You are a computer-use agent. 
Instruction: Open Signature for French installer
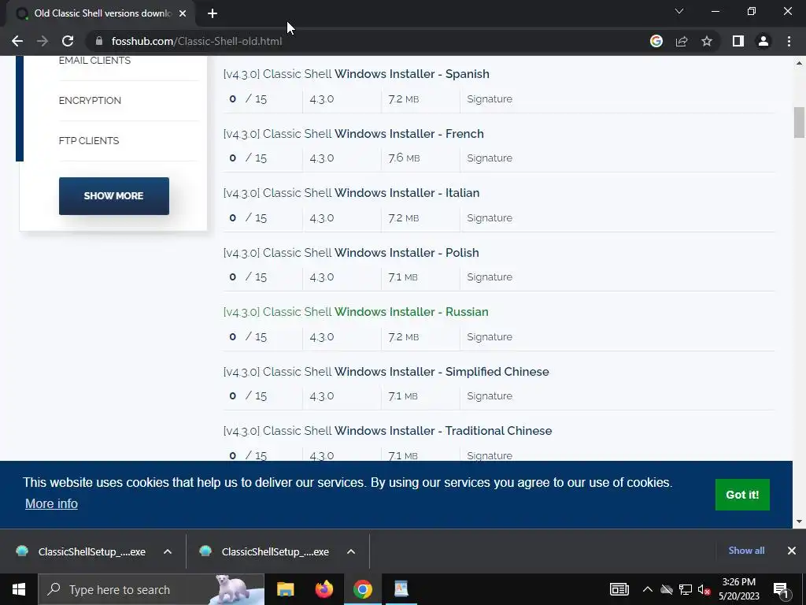tap(490, 158)
